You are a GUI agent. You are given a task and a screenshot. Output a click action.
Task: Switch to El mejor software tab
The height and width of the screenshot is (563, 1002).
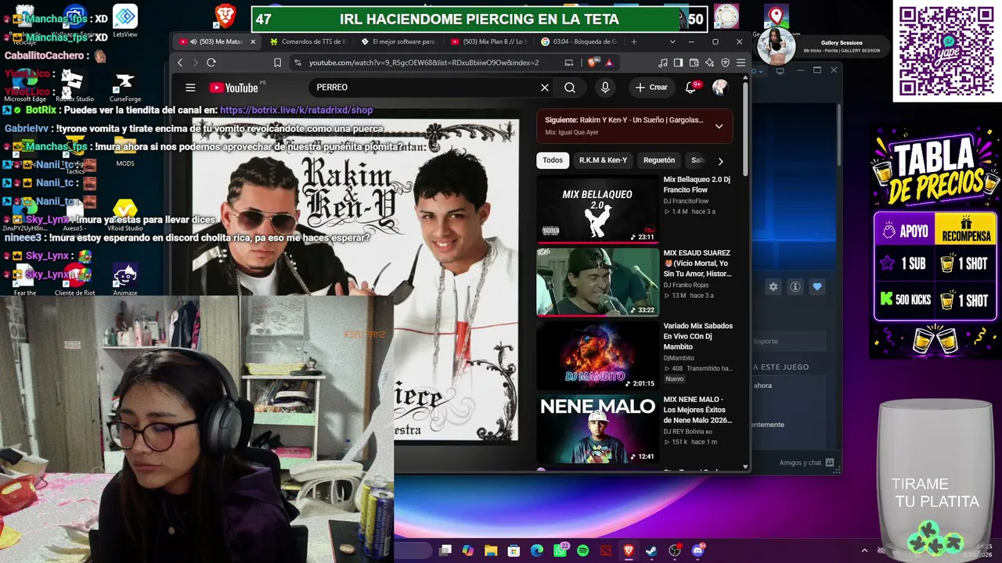398,41
